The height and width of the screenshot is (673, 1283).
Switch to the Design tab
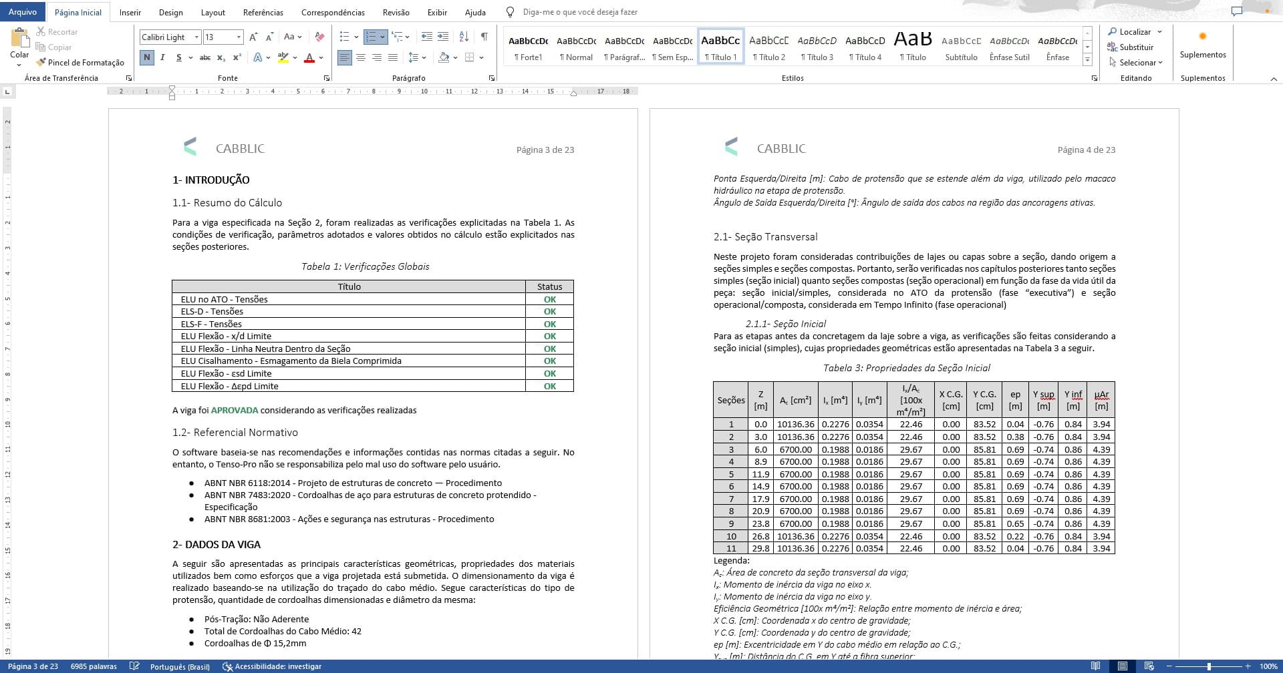click(171, 12)
